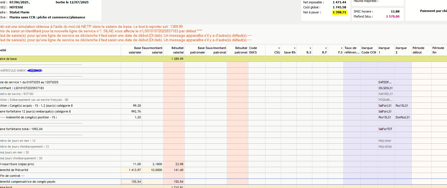Click the 'Taux/montant salarial' column header
The width and height of the screenshot is (447, 188).
153,50
